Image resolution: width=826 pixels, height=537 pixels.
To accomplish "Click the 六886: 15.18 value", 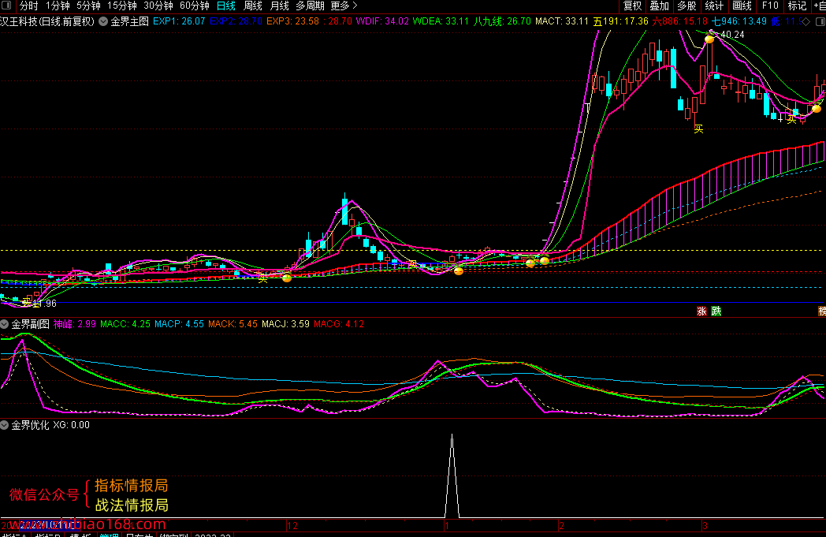I will (680, 21).
